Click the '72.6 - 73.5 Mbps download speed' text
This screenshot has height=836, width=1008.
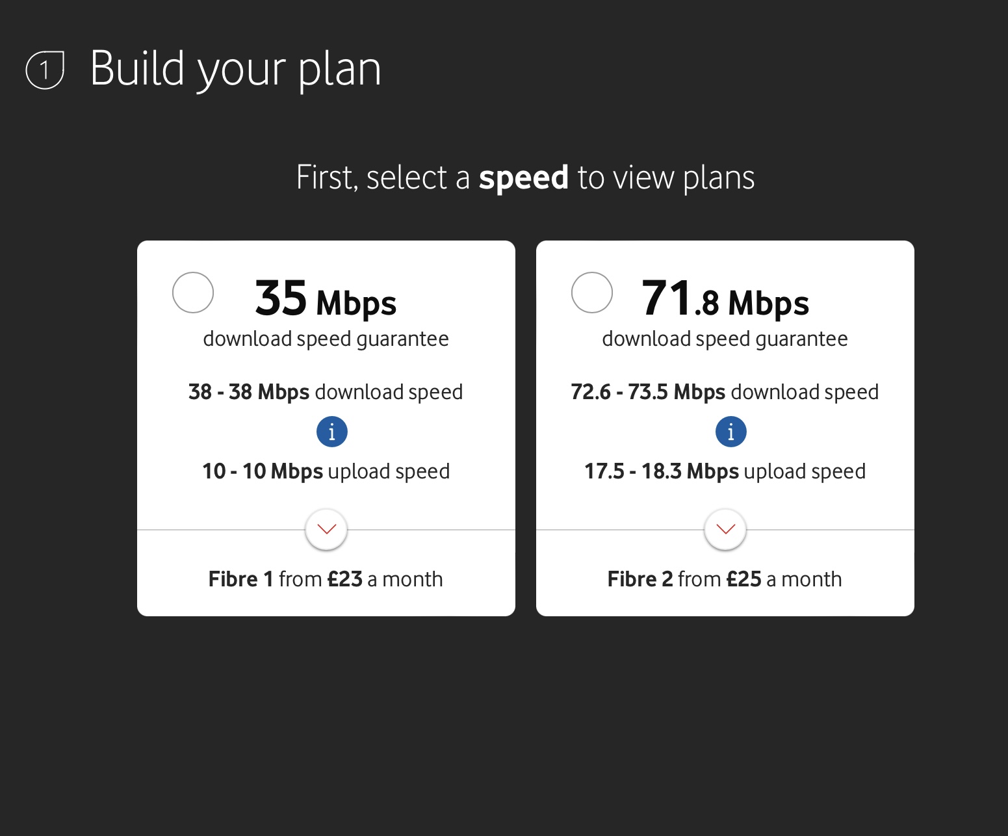[725, 392]
